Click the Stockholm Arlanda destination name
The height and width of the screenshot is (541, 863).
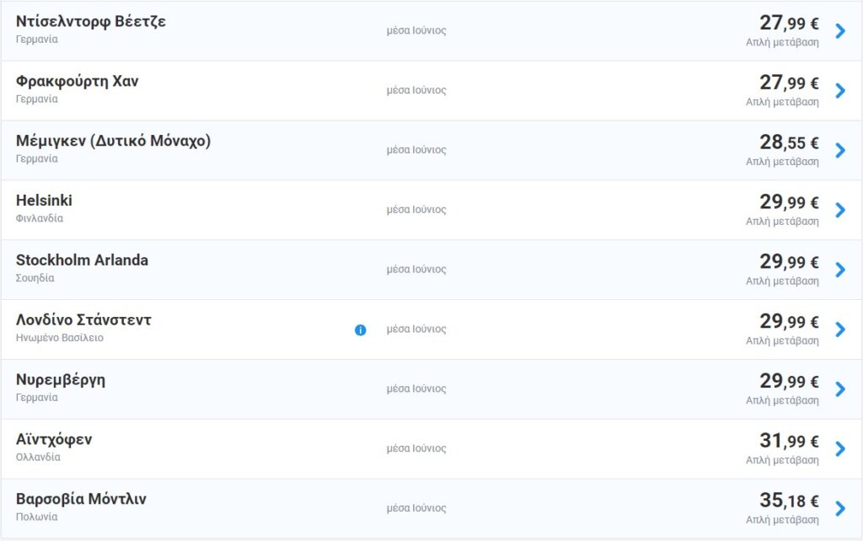pos(82,260)
